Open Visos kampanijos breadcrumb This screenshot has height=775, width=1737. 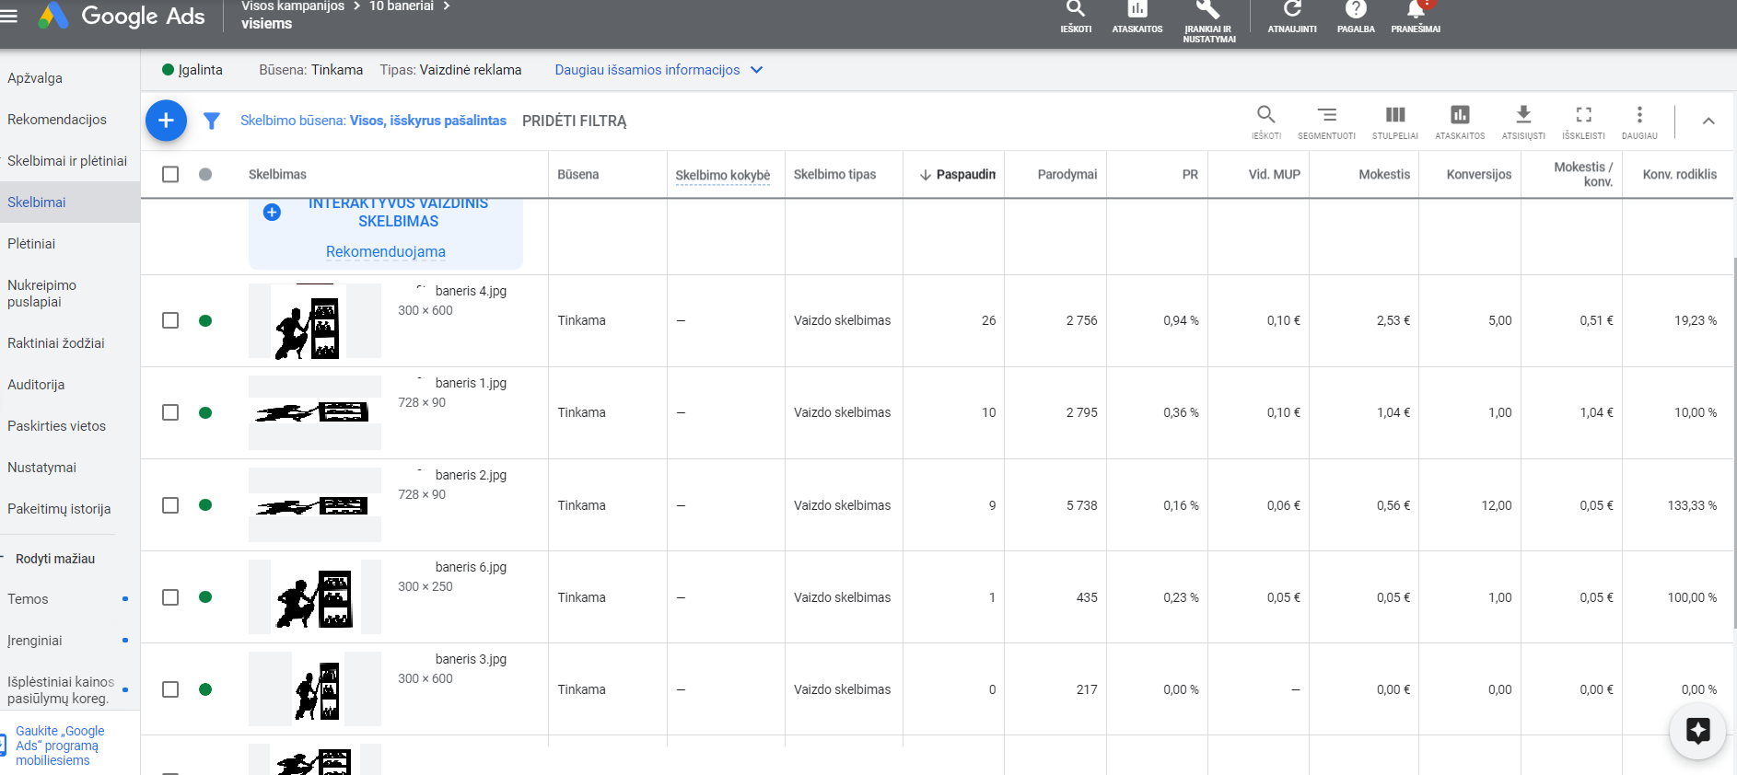pos(293,6)
